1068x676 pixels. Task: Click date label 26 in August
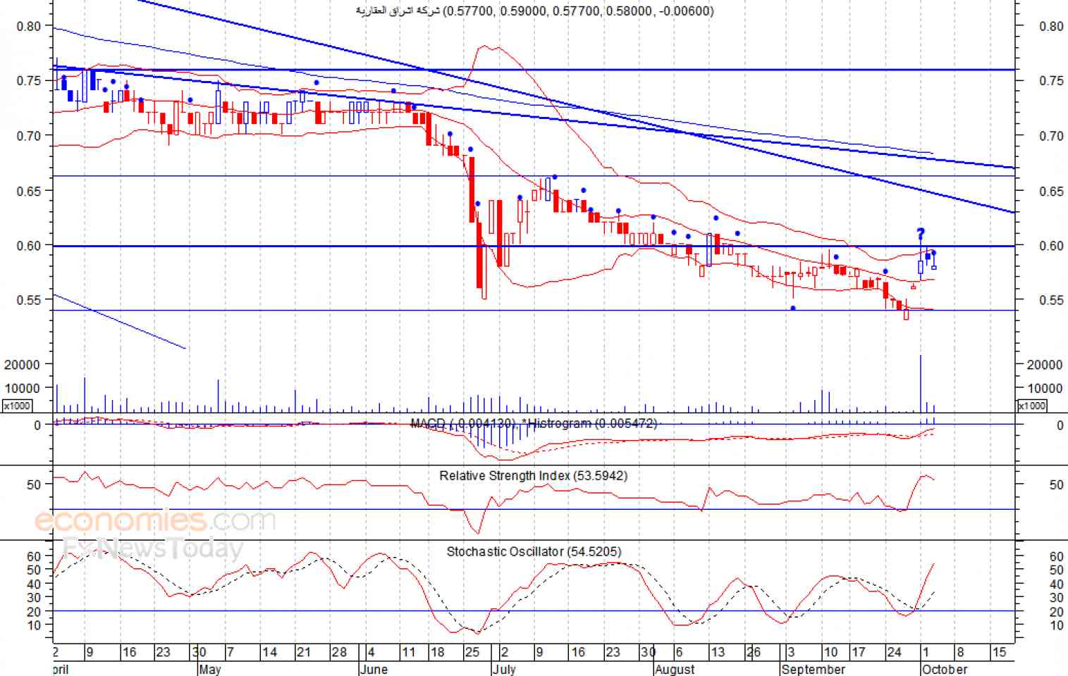coord(753,652)
